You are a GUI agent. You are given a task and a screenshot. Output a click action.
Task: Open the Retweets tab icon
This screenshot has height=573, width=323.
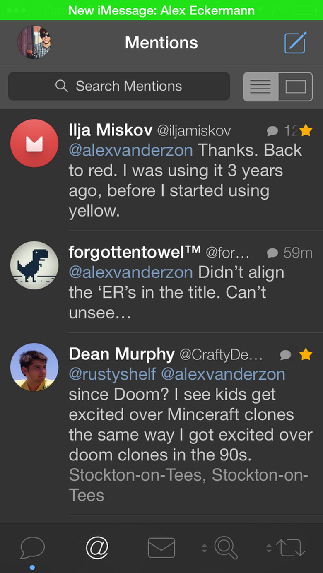point(292,547)
